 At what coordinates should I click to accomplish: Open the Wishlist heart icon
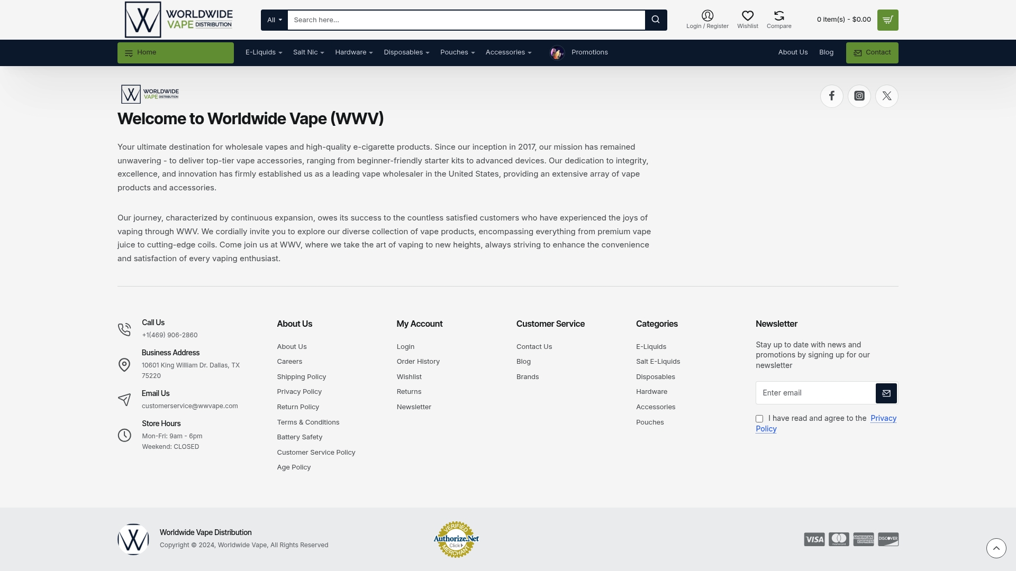pos(748,16)
